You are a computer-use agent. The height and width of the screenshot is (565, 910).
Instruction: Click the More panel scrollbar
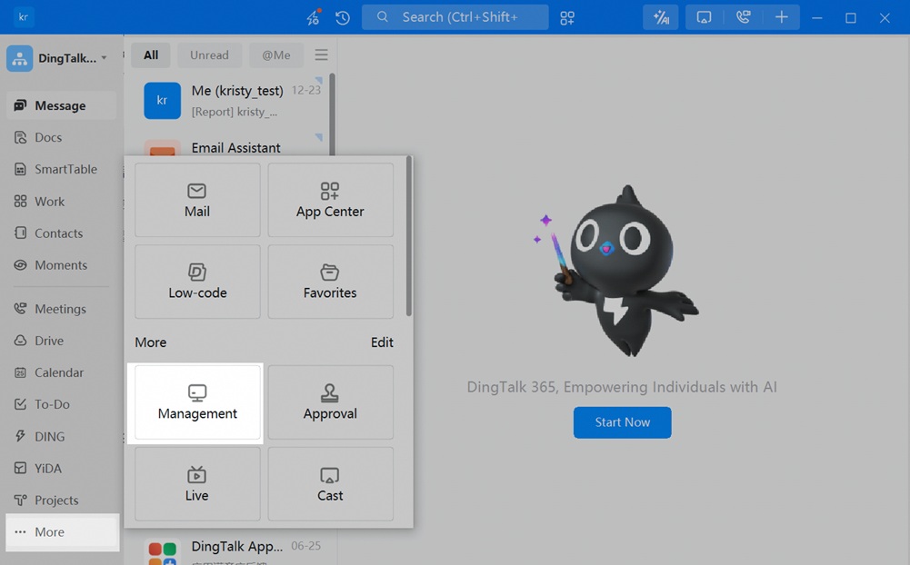(409, 236)
